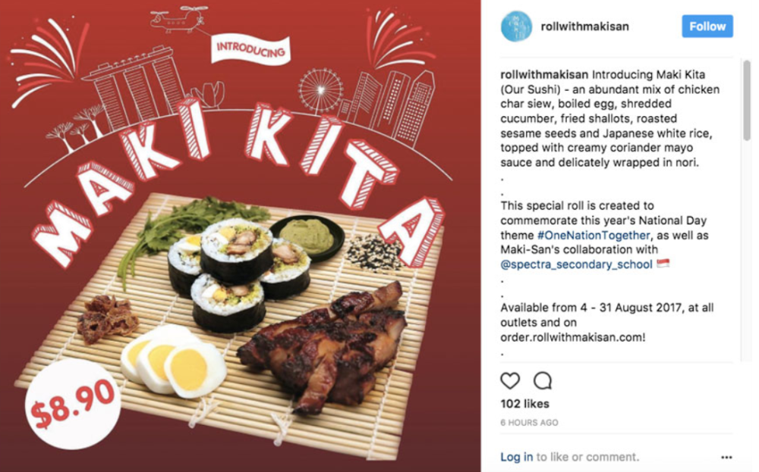Open rollwithmakisan username in header

click(584, 27)
